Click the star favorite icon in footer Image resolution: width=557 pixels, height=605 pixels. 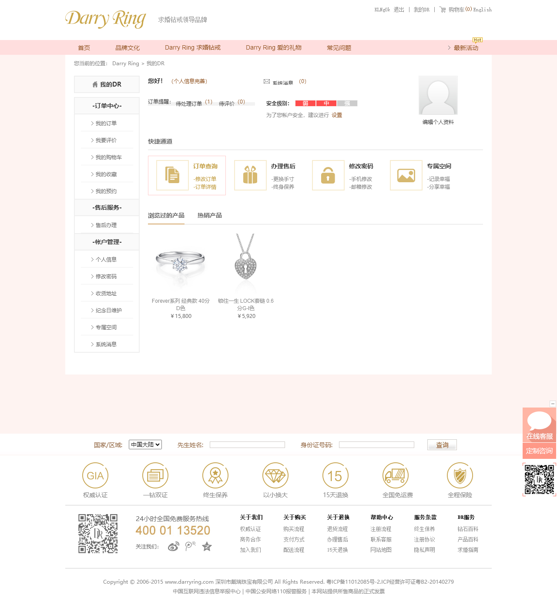coord(207,547)
